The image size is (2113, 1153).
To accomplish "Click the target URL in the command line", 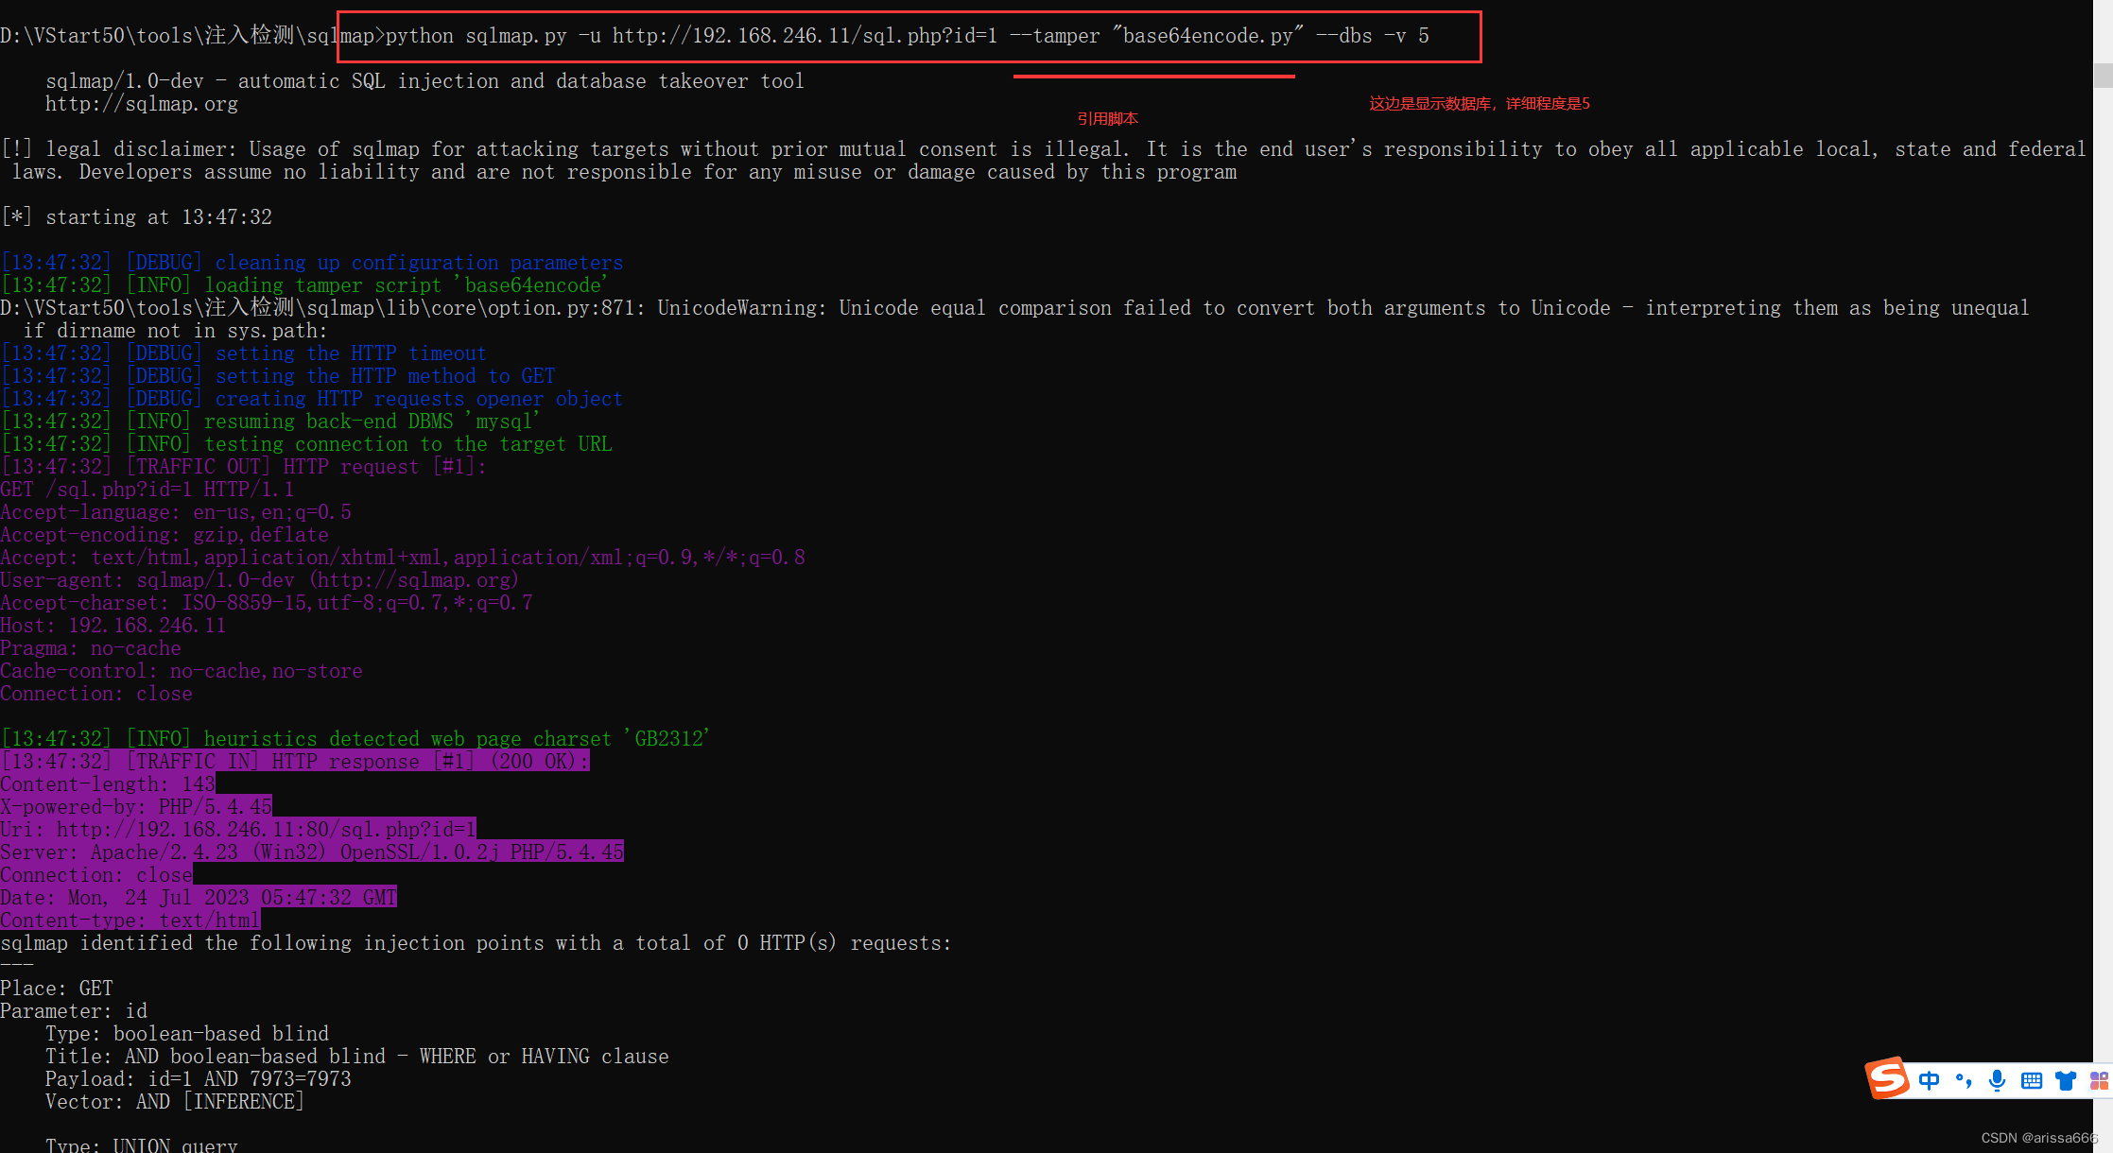I will [804, 36].
